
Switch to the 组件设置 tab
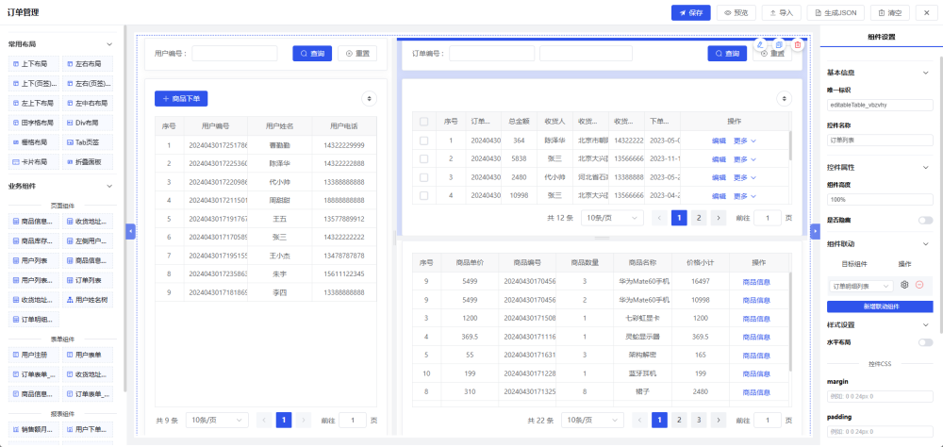click(881, 37)
